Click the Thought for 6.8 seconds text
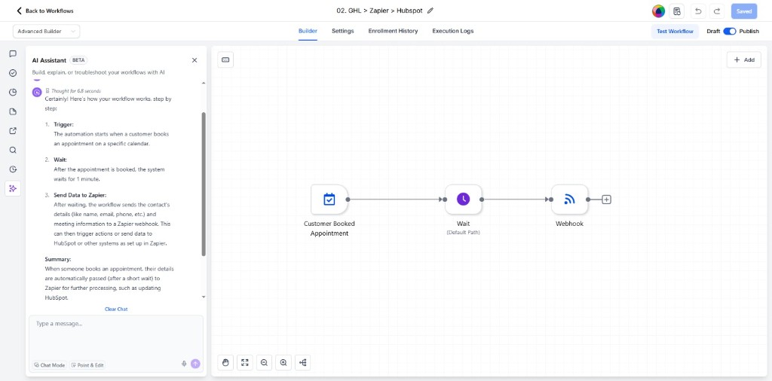The image size is (772, 381). [76, 91]
